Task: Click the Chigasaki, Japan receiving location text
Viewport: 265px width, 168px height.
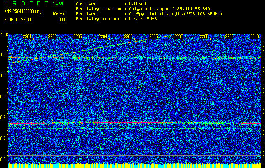Action: (x=171, y=9)
